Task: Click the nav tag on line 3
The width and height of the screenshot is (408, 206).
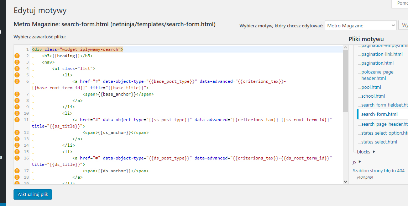Action: click(48, 62)
